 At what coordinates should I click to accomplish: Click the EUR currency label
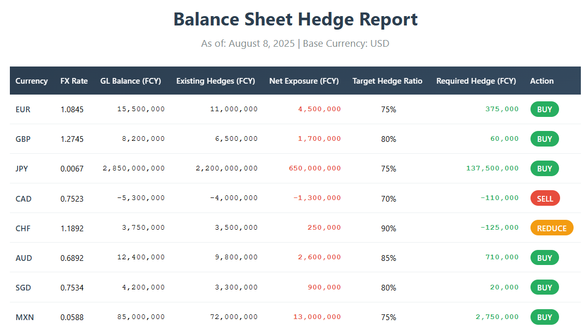click(23, 109)
